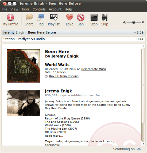The height and width of the screenshot is (153, 147).
Task: Click the scrobbling status icon
Action: 139,149
